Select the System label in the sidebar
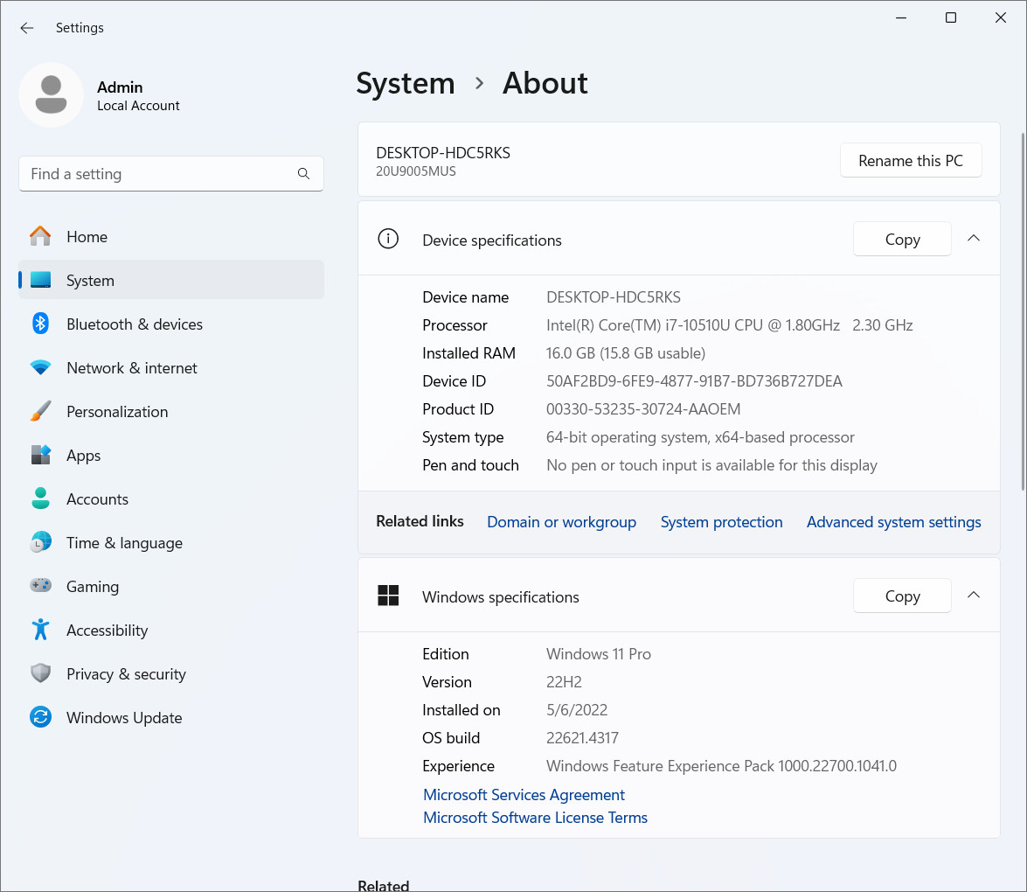Viewport: 1027px width, 892px height. point(90,281)
